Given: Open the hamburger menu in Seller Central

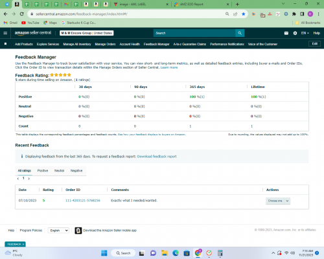Looking at the screenshot, I should click(x=5, y=33).
